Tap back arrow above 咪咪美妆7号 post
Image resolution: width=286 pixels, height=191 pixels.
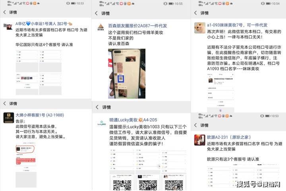(x=195, y=13)
